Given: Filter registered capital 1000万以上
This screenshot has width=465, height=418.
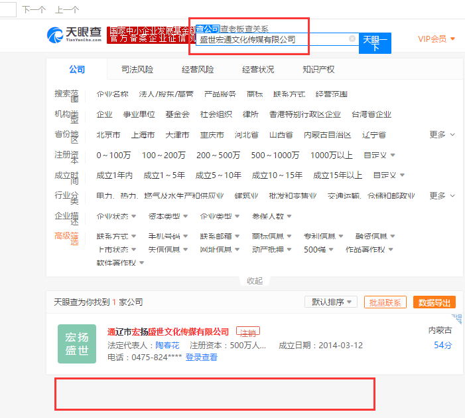Looking at the screenshot, I should pos(332,155).
